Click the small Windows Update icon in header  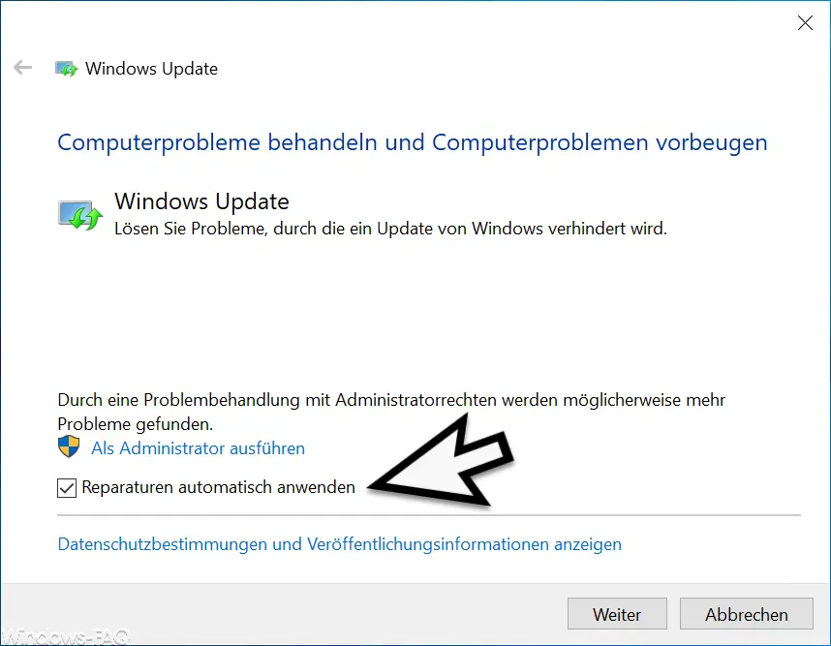pos(66,69)
